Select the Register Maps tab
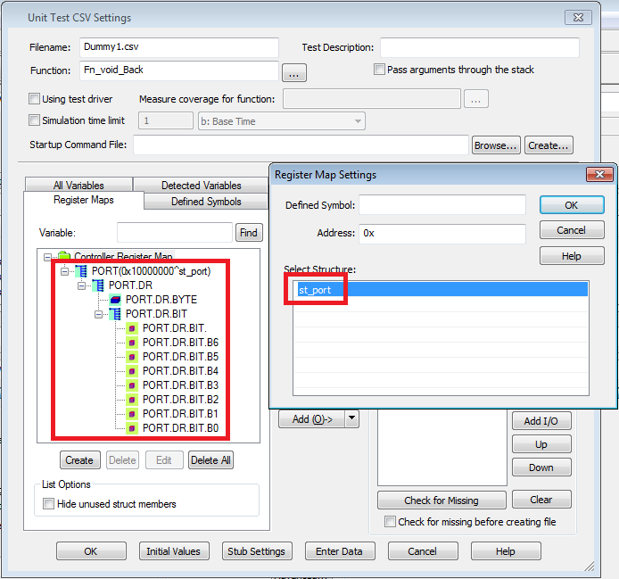 [x=84, y=200]
